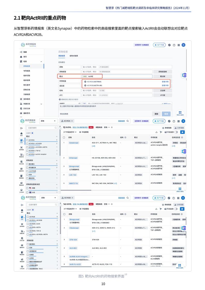The image size is (205, 290).
Task: Tick 小分子化药 drug type in ACVR2A panel
Action: (27, 171)
